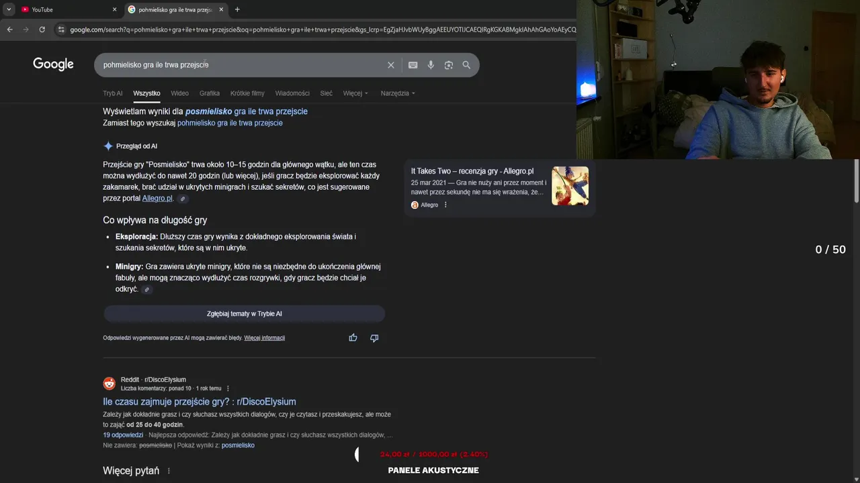
Task: Click the browser address bar
Action: (322, 30)
